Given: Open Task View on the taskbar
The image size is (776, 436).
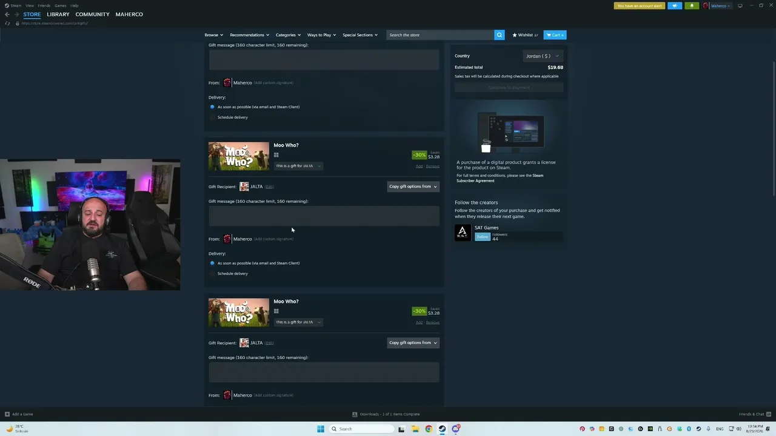Looking at the screenshot, I should (x=401, y=429).
